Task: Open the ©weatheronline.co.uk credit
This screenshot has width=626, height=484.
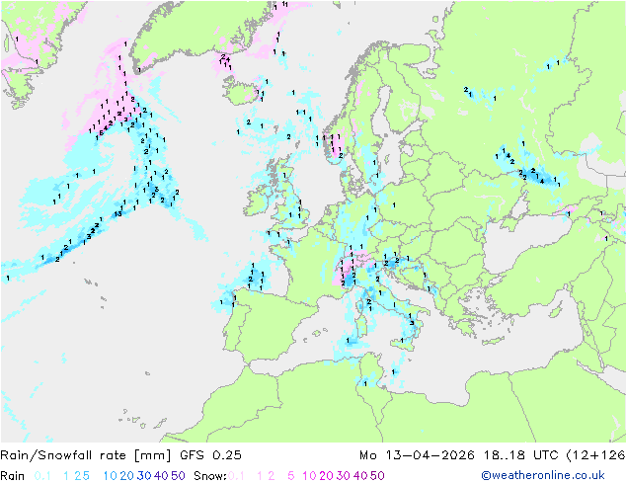Action: click(543, 476)
